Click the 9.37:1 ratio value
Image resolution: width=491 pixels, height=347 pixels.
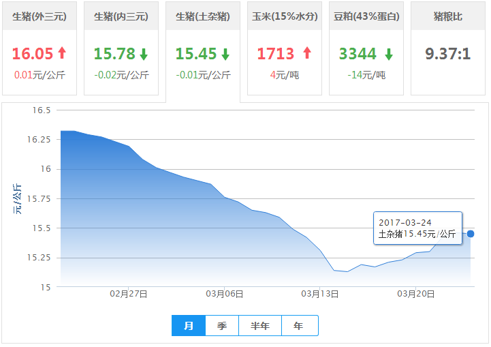[x=447, y=54]
